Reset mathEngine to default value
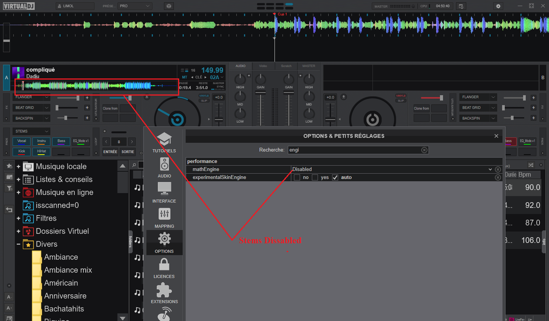 498,169
